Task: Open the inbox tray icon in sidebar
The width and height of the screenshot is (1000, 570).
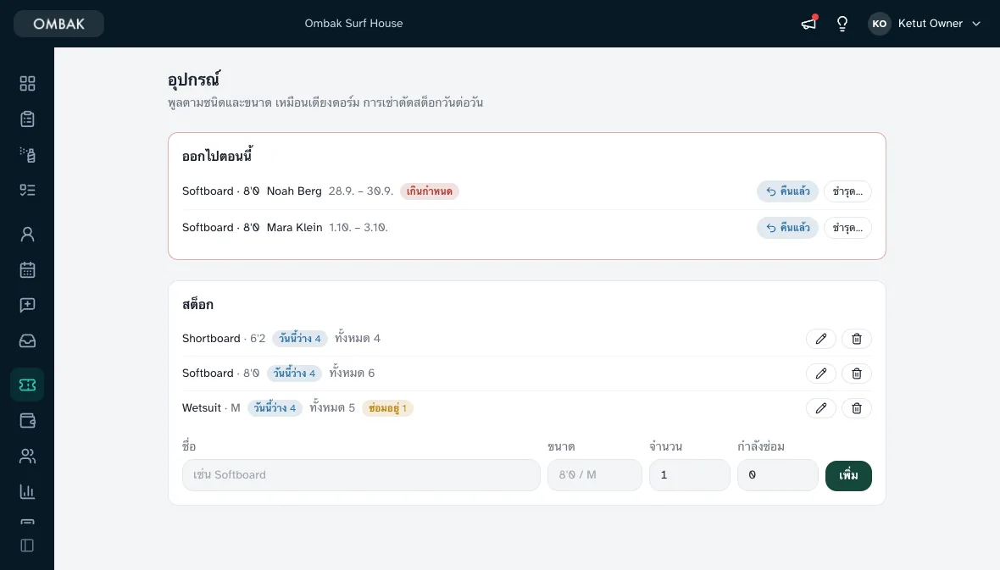Action: (x=27, y=341)
